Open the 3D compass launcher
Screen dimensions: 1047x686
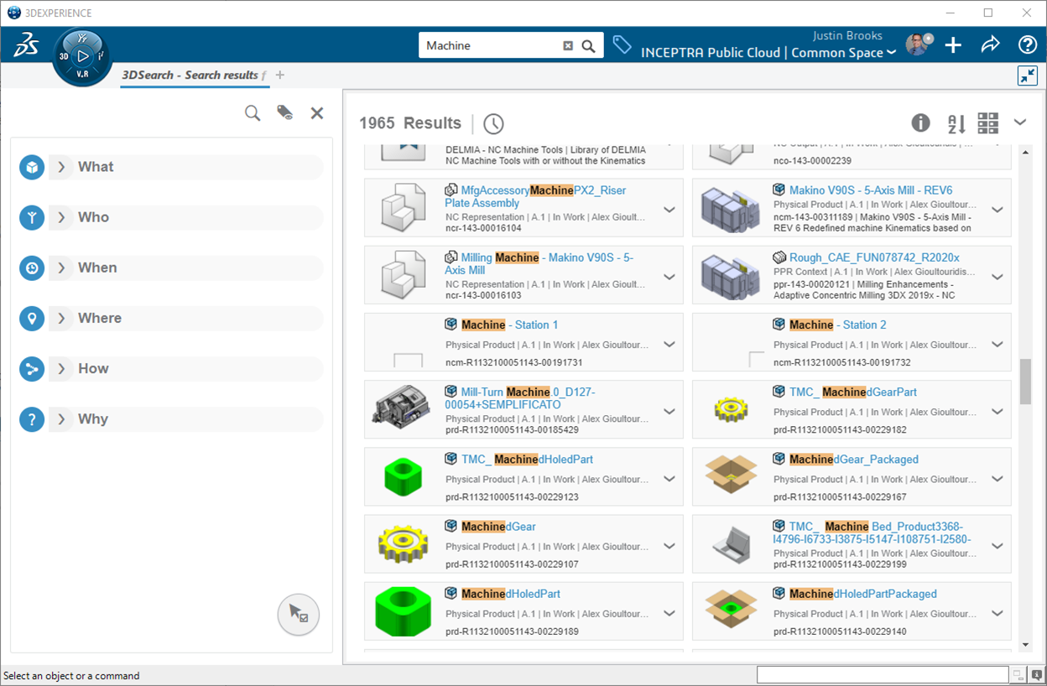[x=81, y=57]
